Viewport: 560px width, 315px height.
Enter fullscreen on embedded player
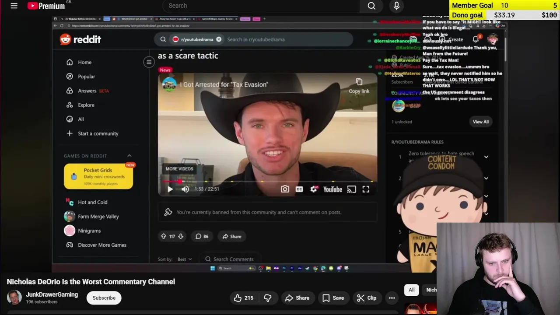pyautogui.click(x=366, y=189)
